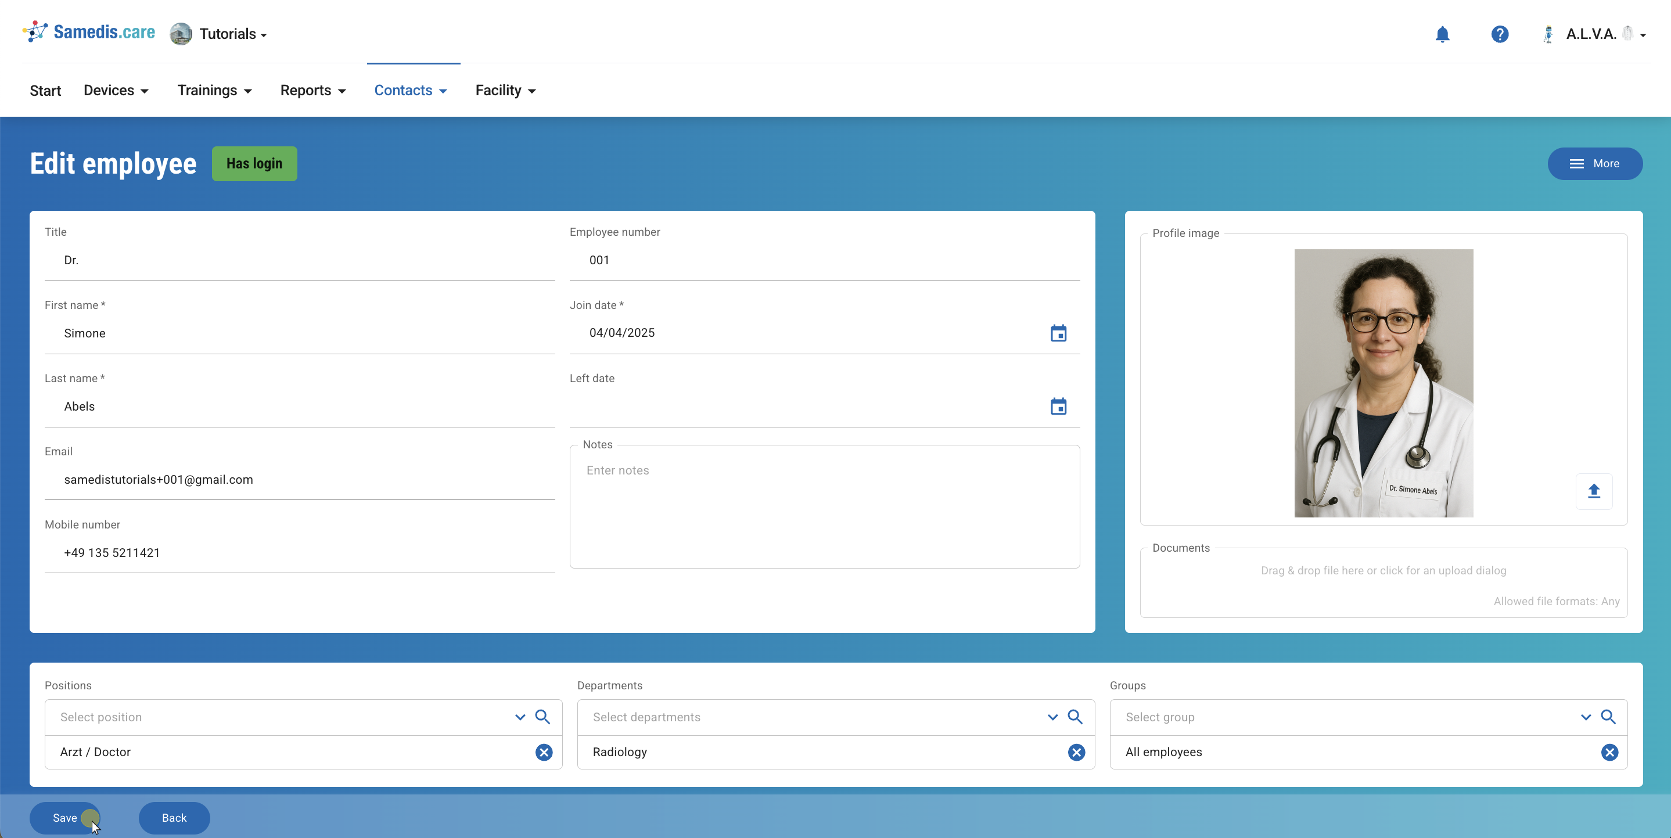1671x838 pixels.
Task: Open the Devices menu
Action: click(x=116, y=90)
